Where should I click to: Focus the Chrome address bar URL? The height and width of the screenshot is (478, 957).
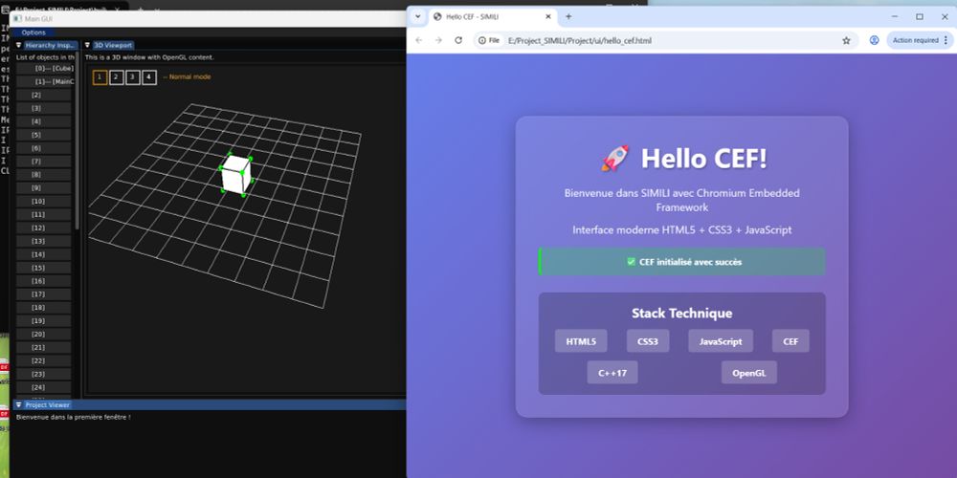[x=579, y=40]
